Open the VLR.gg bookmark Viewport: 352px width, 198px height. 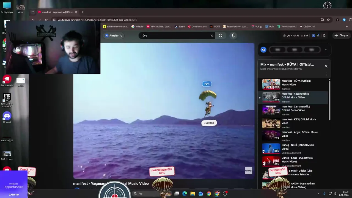pyautogui.click(x=257, y=27)
